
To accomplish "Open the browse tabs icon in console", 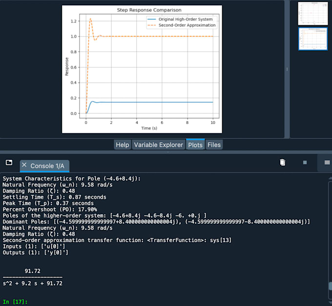I will click(x=9, y=162).
